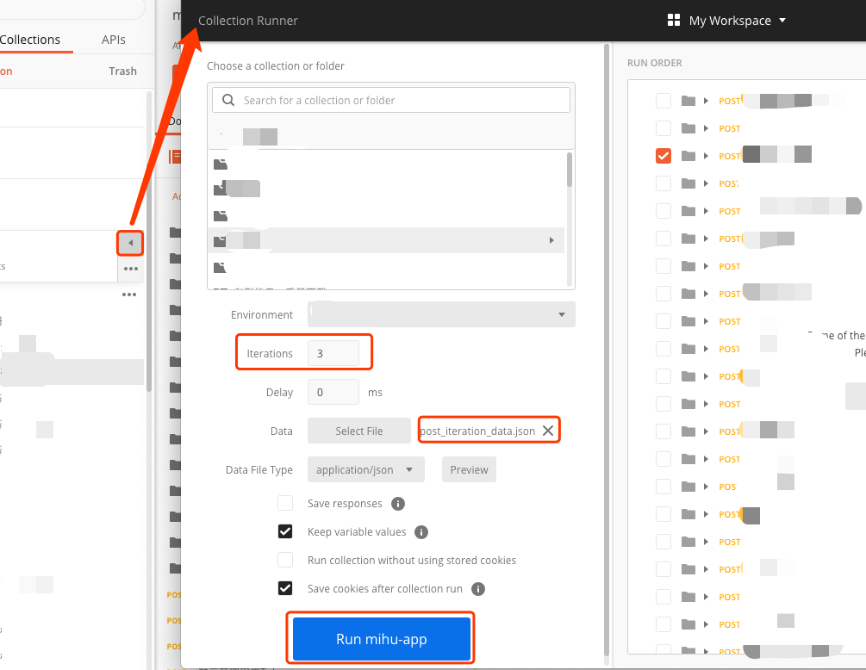Switch to the Collections tab
This screenshot has width=866, height=670.
(30, 40)
